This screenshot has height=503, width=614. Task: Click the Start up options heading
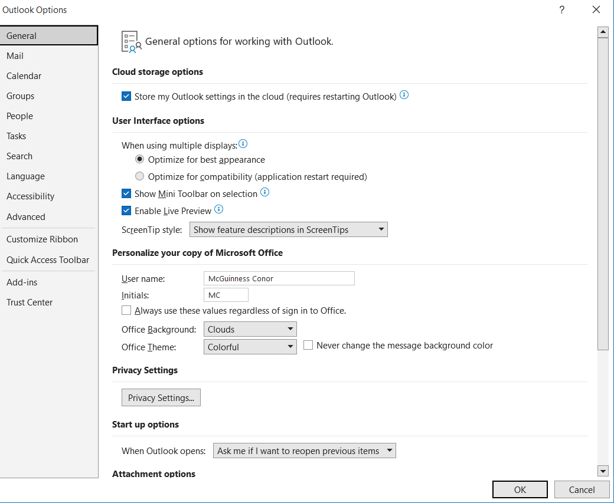(x=145, y=425)
